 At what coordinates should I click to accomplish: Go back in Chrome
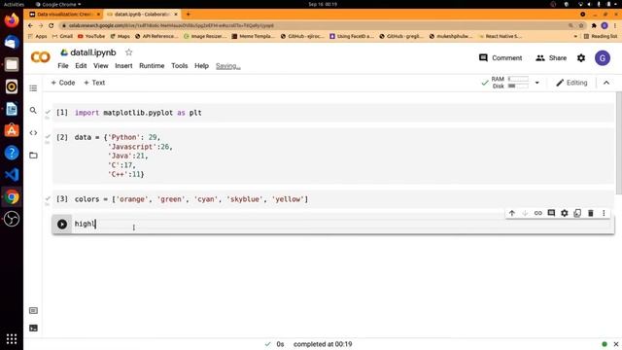[x=30, y=25]
